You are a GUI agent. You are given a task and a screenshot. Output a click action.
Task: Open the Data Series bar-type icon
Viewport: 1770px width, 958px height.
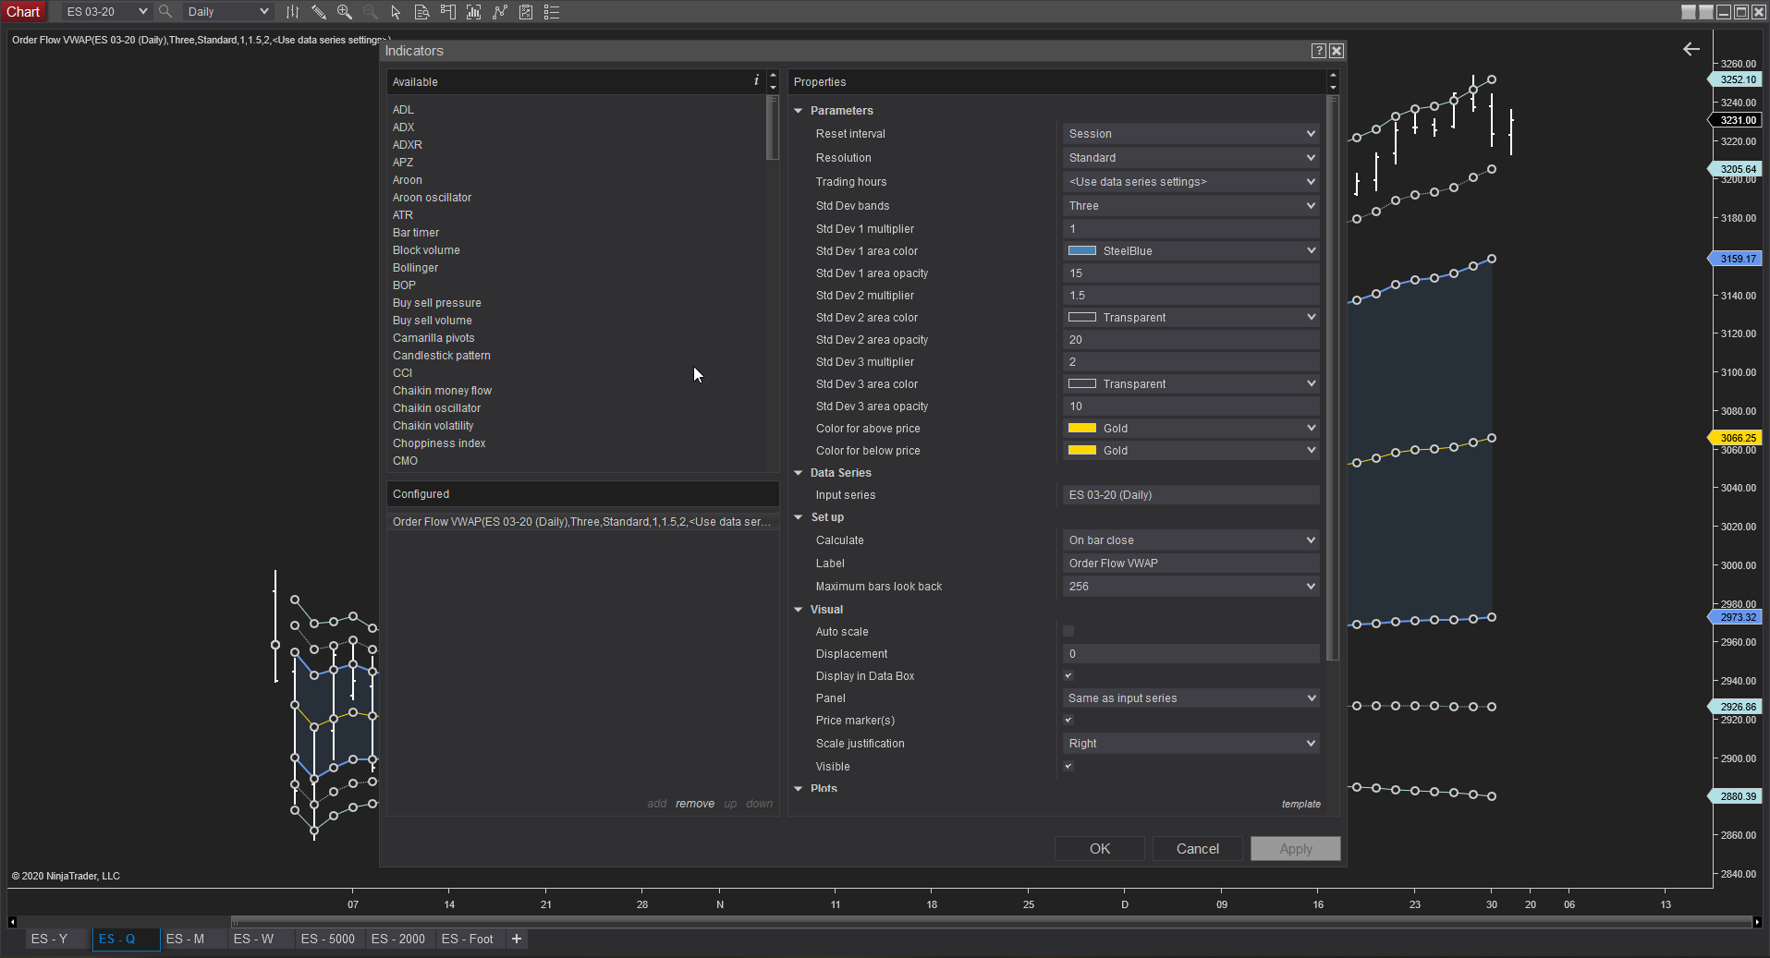tap(292, 12)
